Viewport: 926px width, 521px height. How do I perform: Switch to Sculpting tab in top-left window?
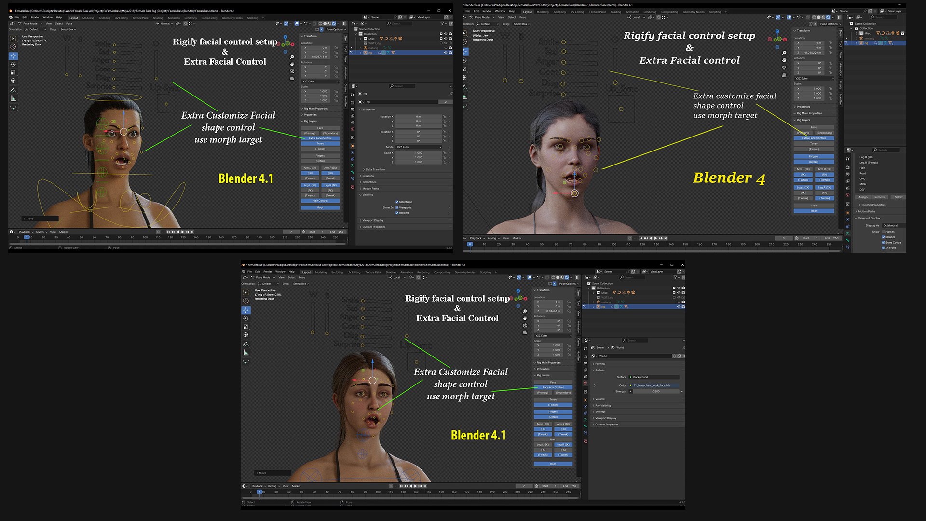105,18
